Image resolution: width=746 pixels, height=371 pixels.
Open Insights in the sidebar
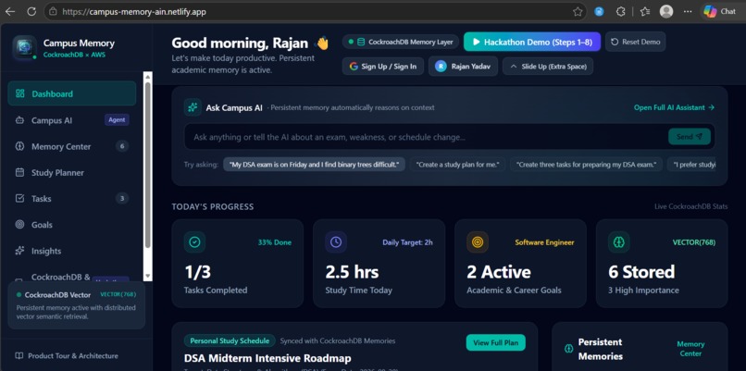pyautogui.click(x=72, y=251)
